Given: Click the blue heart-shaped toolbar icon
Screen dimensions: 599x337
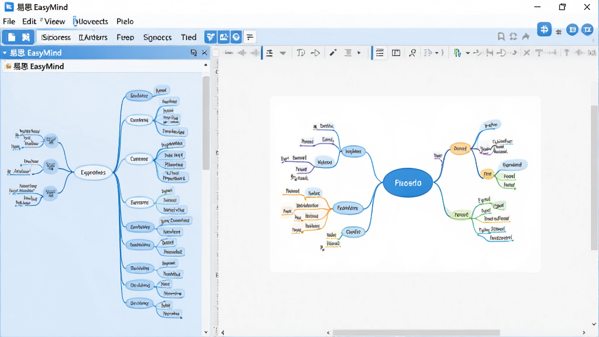Looking at the screenshot, I should click(210, 37).
